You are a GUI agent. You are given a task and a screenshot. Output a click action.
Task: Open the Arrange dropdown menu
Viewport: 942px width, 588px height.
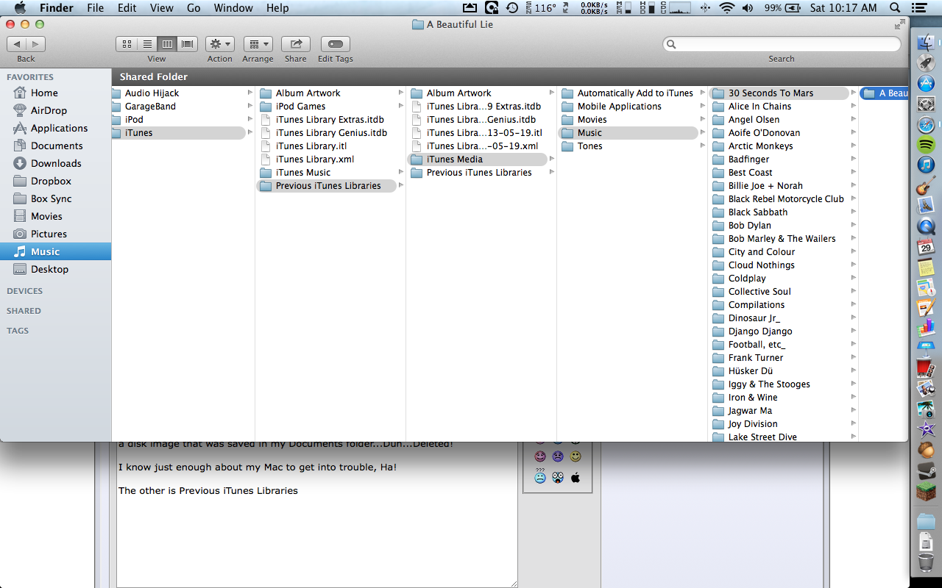point(258,43)
